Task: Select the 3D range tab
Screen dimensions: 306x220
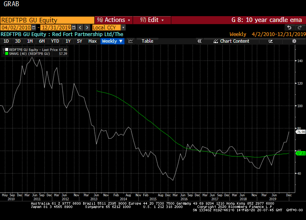Action: (x=18, y=41)
